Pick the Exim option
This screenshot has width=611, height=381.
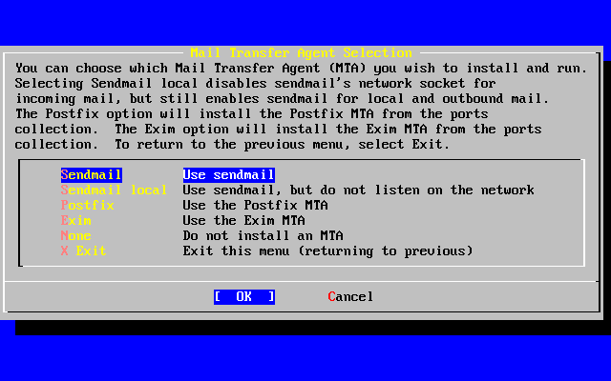[76, 220]
